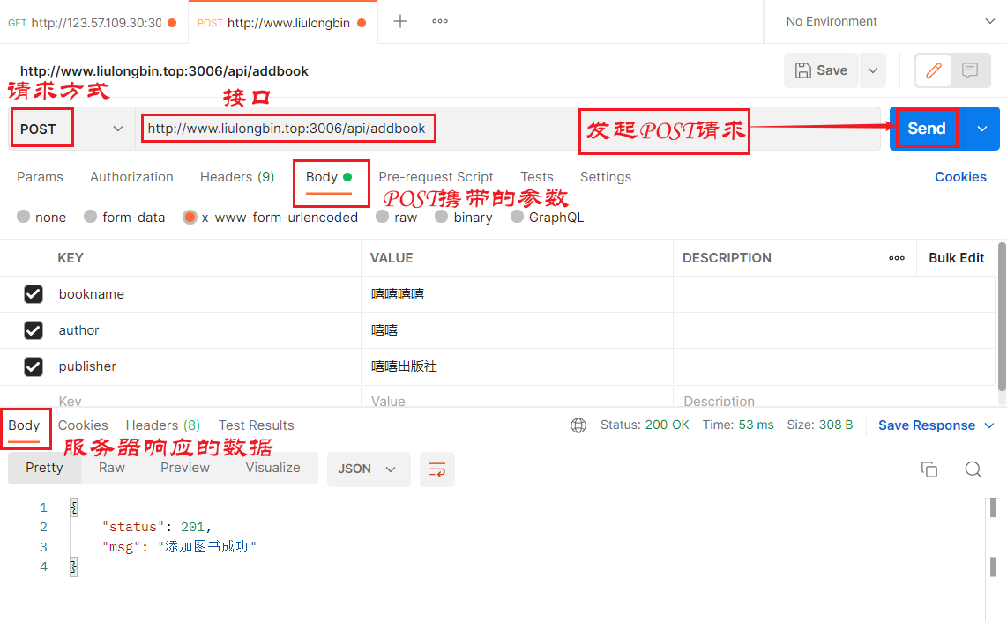Click Save Response
This screenshot has width=1007, height=621.
coord(926,425)
